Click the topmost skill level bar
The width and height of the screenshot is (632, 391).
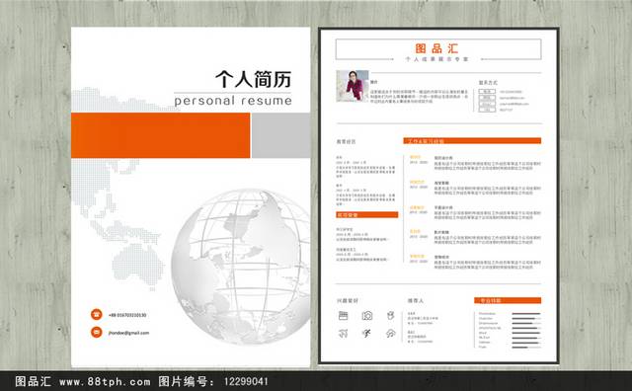pyautogui.click(x=526, y=314)
